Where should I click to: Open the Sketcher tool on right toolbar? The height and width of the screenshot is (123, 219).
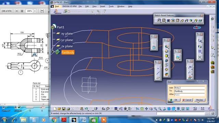coord(212,55)
